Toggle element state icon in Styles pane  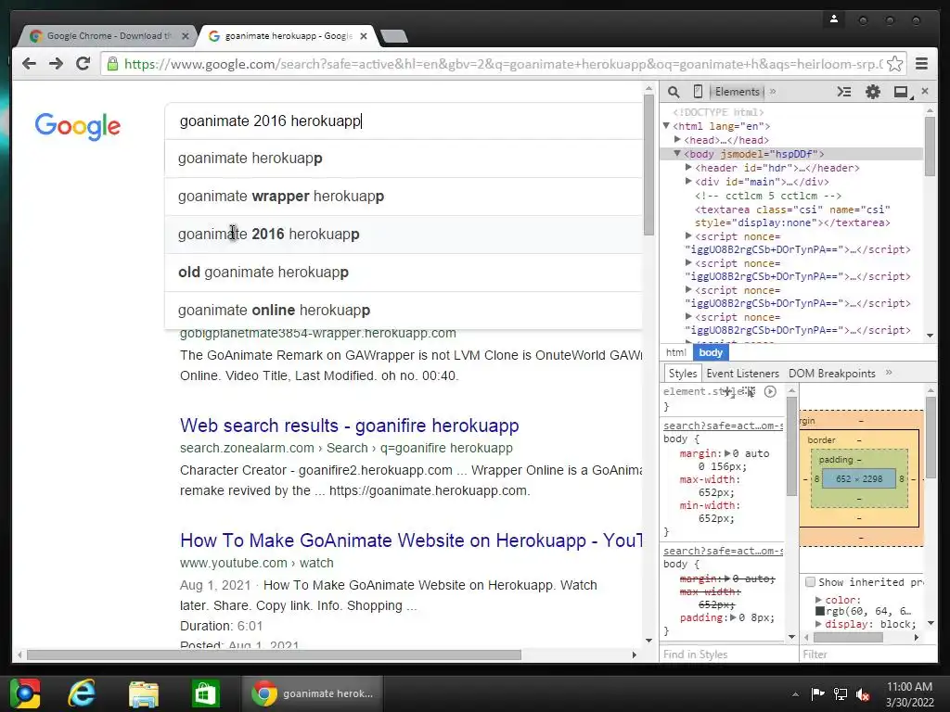[x=749, y=391]
